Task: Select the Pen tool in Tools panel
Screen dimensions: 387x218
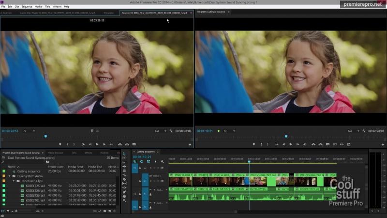Action: click(124, 191)
